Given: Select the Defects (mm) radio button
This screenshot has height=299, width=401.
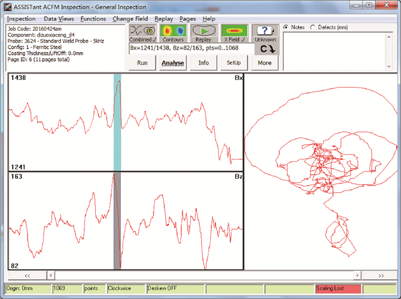Looking at the screenshot, I should click(x=312, y=27).
